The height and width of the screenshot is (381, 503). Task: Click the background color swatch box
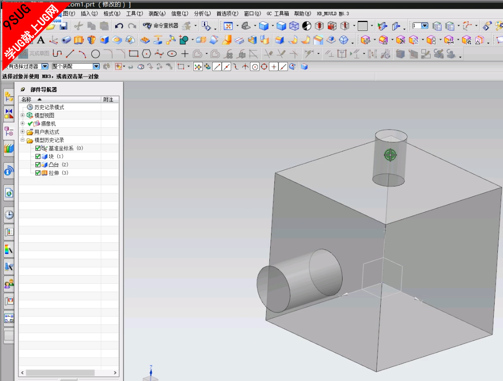pos(362,26)
